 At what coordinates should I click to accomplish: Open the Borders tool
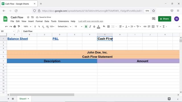click(108, 27)
